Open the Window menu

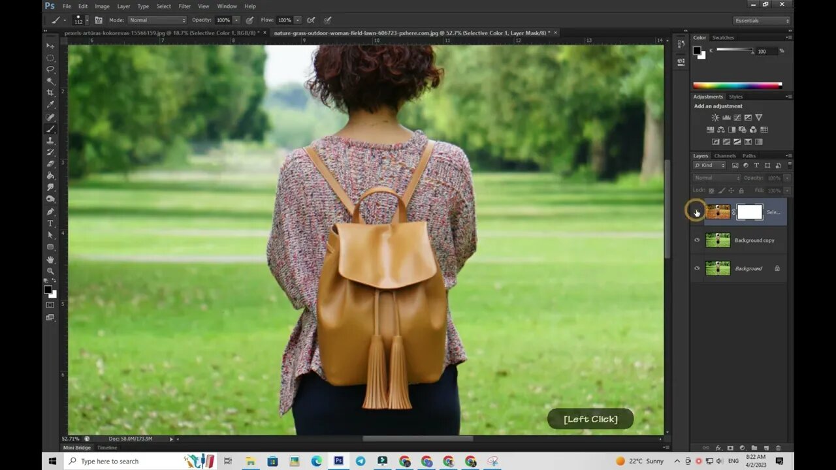(227, 6)
